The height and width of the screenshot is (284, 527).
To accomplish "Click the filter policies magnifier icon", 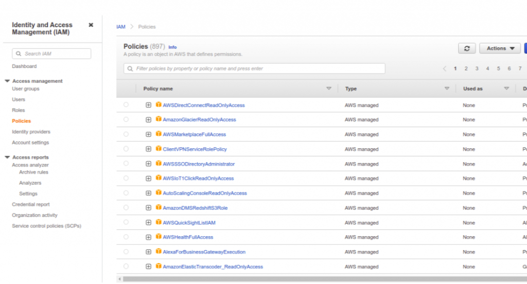I will [130, 68].
